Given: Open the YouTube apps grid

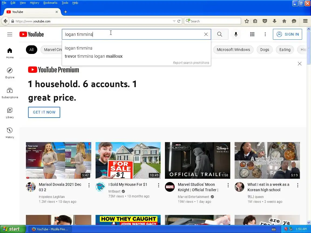Looking at the screenshot, I should tap(252, 34).
